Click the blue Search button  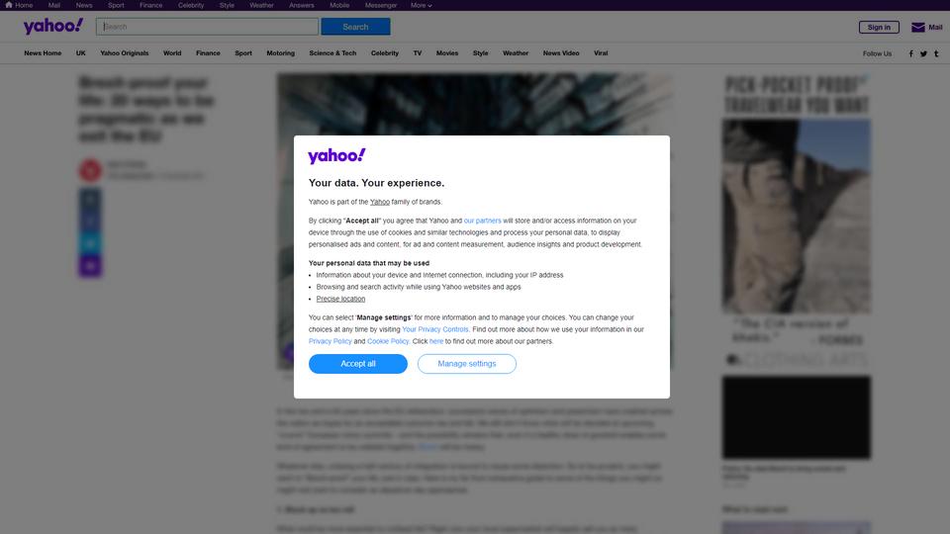355,27
